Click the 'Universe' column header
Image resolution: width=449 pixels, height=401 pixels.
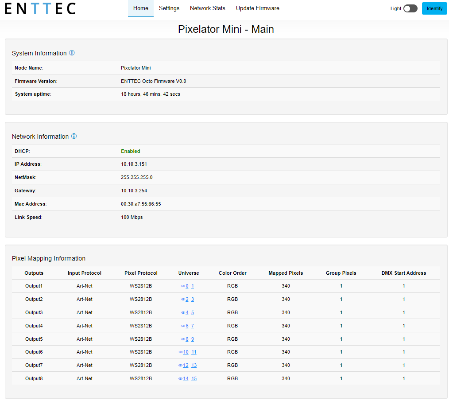coord(189,273)
